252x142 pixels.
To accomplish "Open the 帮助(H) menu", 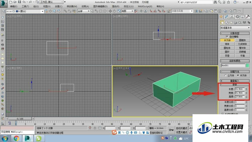I will point(160,7).
